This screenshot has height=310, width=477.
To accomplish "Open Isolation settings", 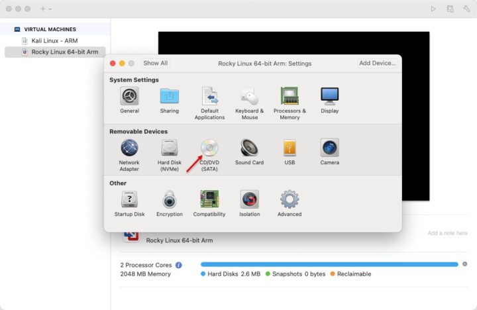I will (250, 204).
